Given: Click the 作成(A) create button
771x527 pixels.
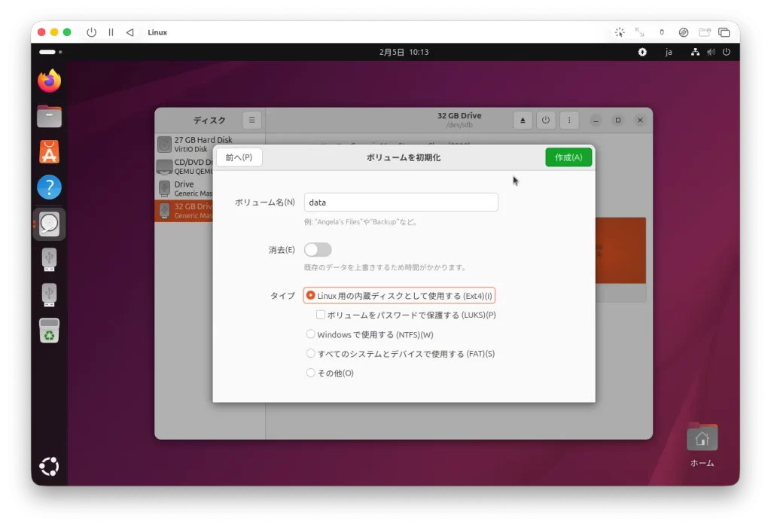Looking at the screenshot, I should click(568, 157).
